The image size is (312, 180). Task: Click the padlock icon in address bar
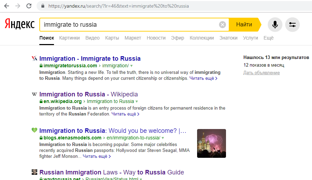[x=42, y=6]
